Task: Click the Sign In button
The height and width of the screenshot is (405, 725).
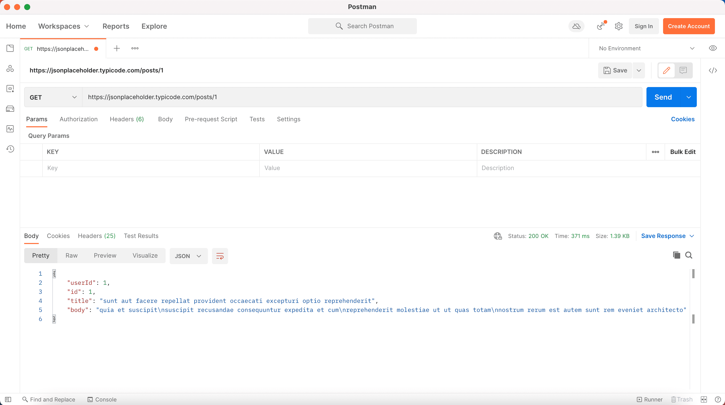Action: pyautogui.click(x=643, y=26)
